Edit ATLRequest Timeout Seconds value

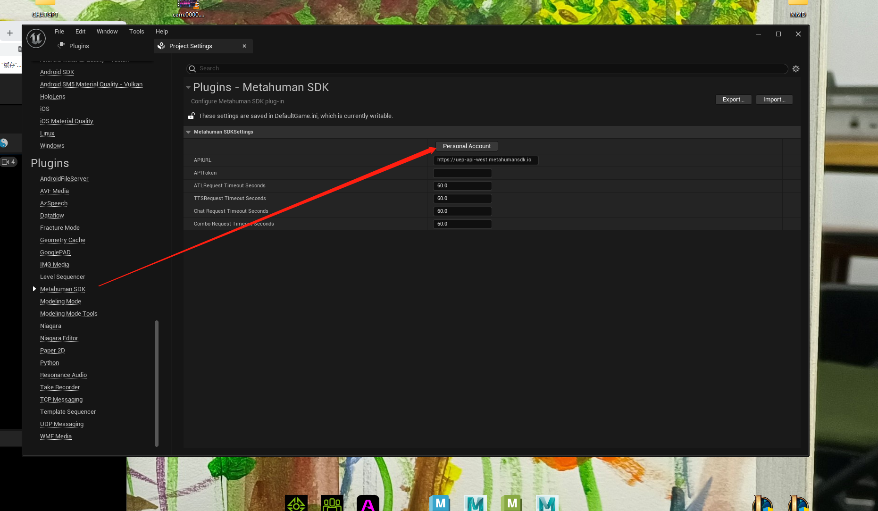(462, 186)
